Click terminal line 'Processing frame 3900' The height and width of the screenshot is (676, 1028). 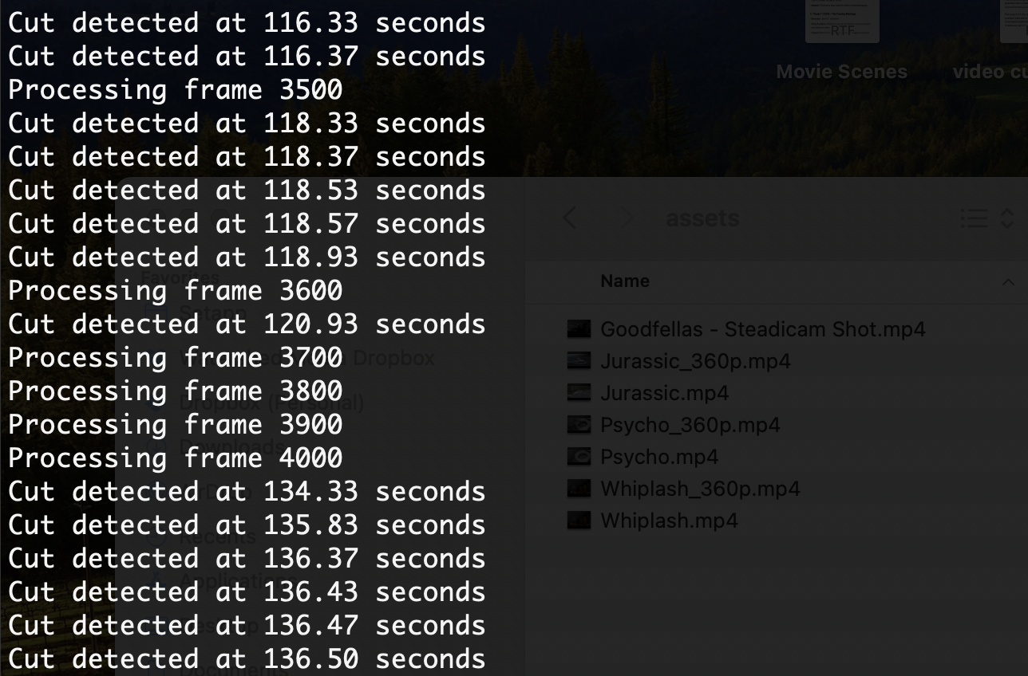click(x=175, y=425)
